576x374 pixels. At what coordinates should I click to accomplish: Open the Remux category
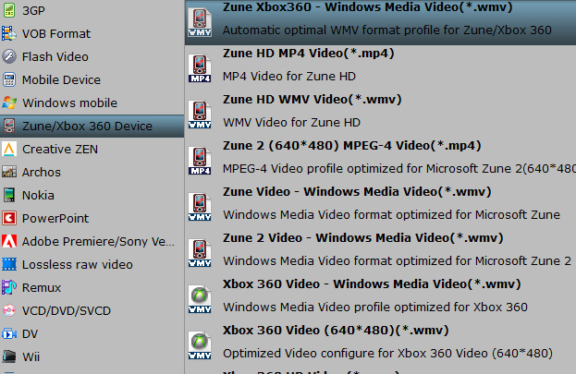(92, 287)
